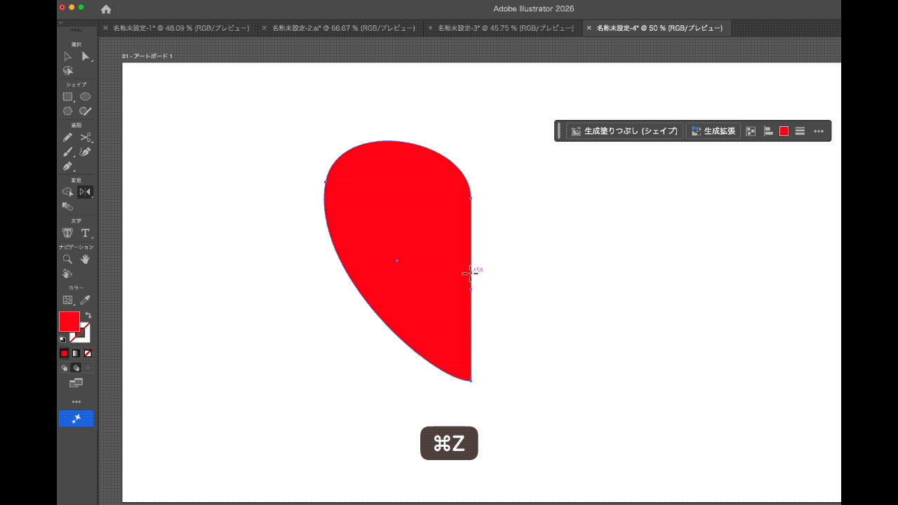Open the red fill color swatch in toolbar
Screen dimensions: 898x505
click(69, 322)
